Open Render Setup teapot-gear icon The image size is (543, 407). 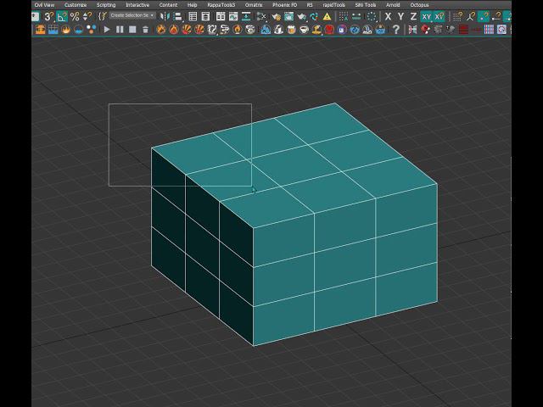click(276, 16)
